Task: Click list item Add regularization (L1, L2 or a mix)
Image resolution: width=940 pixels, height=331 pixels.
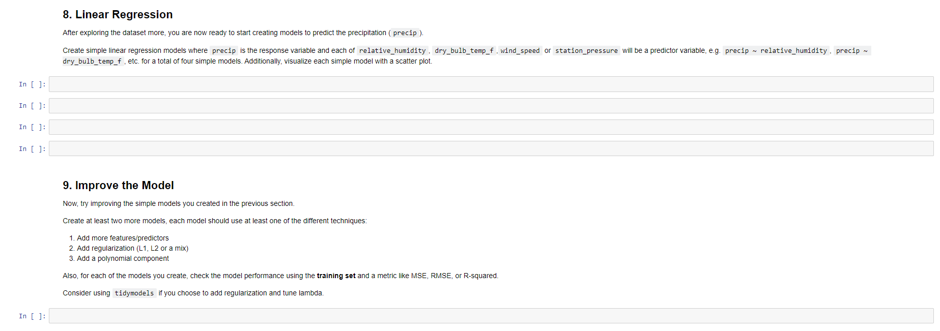Action: (x=133, y=248)
